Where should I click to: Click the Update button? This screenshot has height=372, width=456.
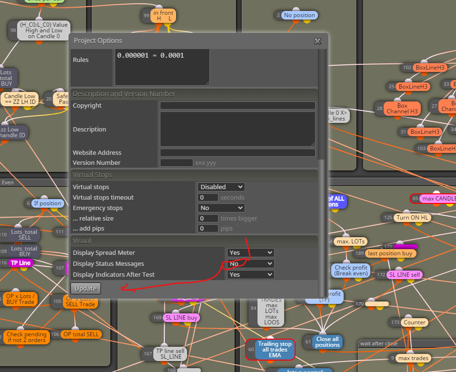click(x=86, y=289)
